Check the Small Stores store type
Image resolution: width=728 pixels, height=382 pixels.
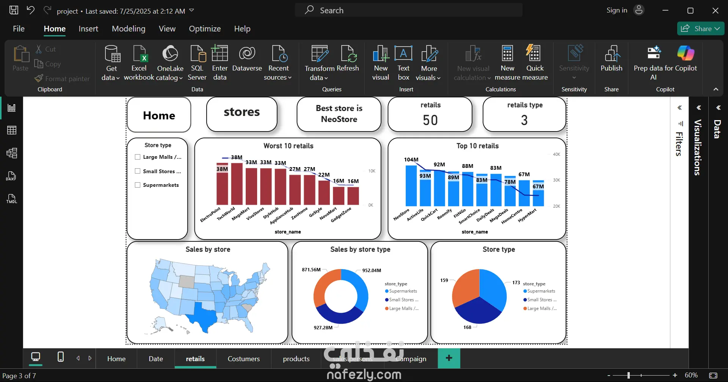click(138, 171)
